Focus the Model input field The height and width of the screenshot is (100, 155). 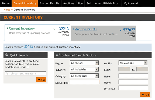coord(133,82)
